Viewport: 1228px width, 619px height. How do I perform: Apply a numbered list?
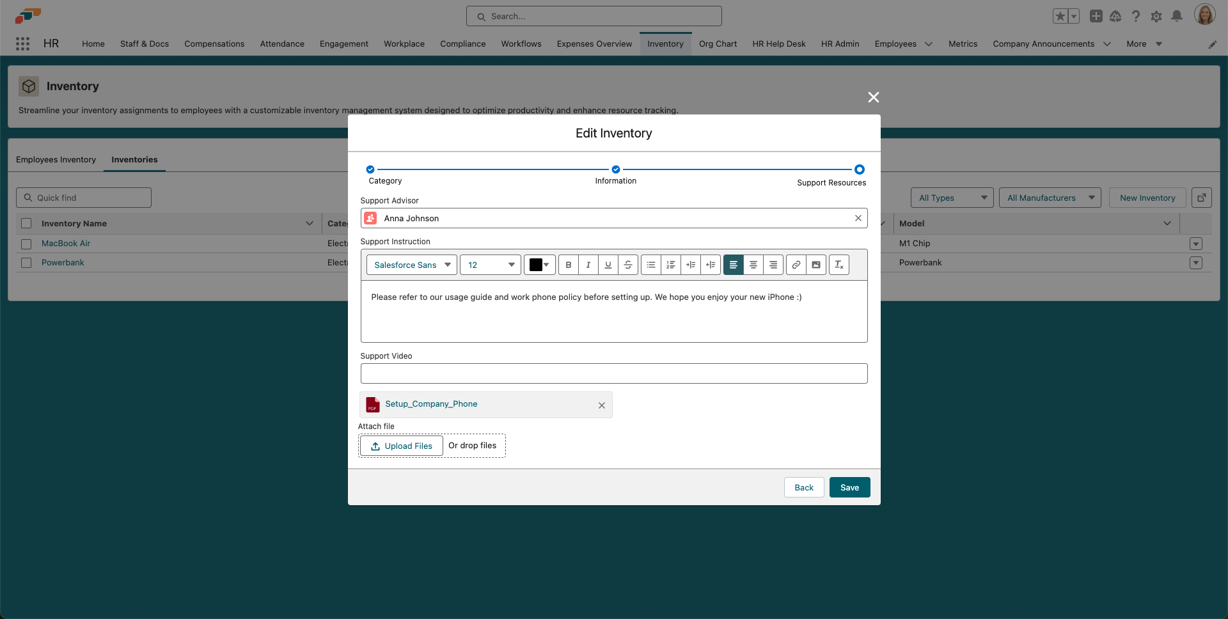coord(670,265)
